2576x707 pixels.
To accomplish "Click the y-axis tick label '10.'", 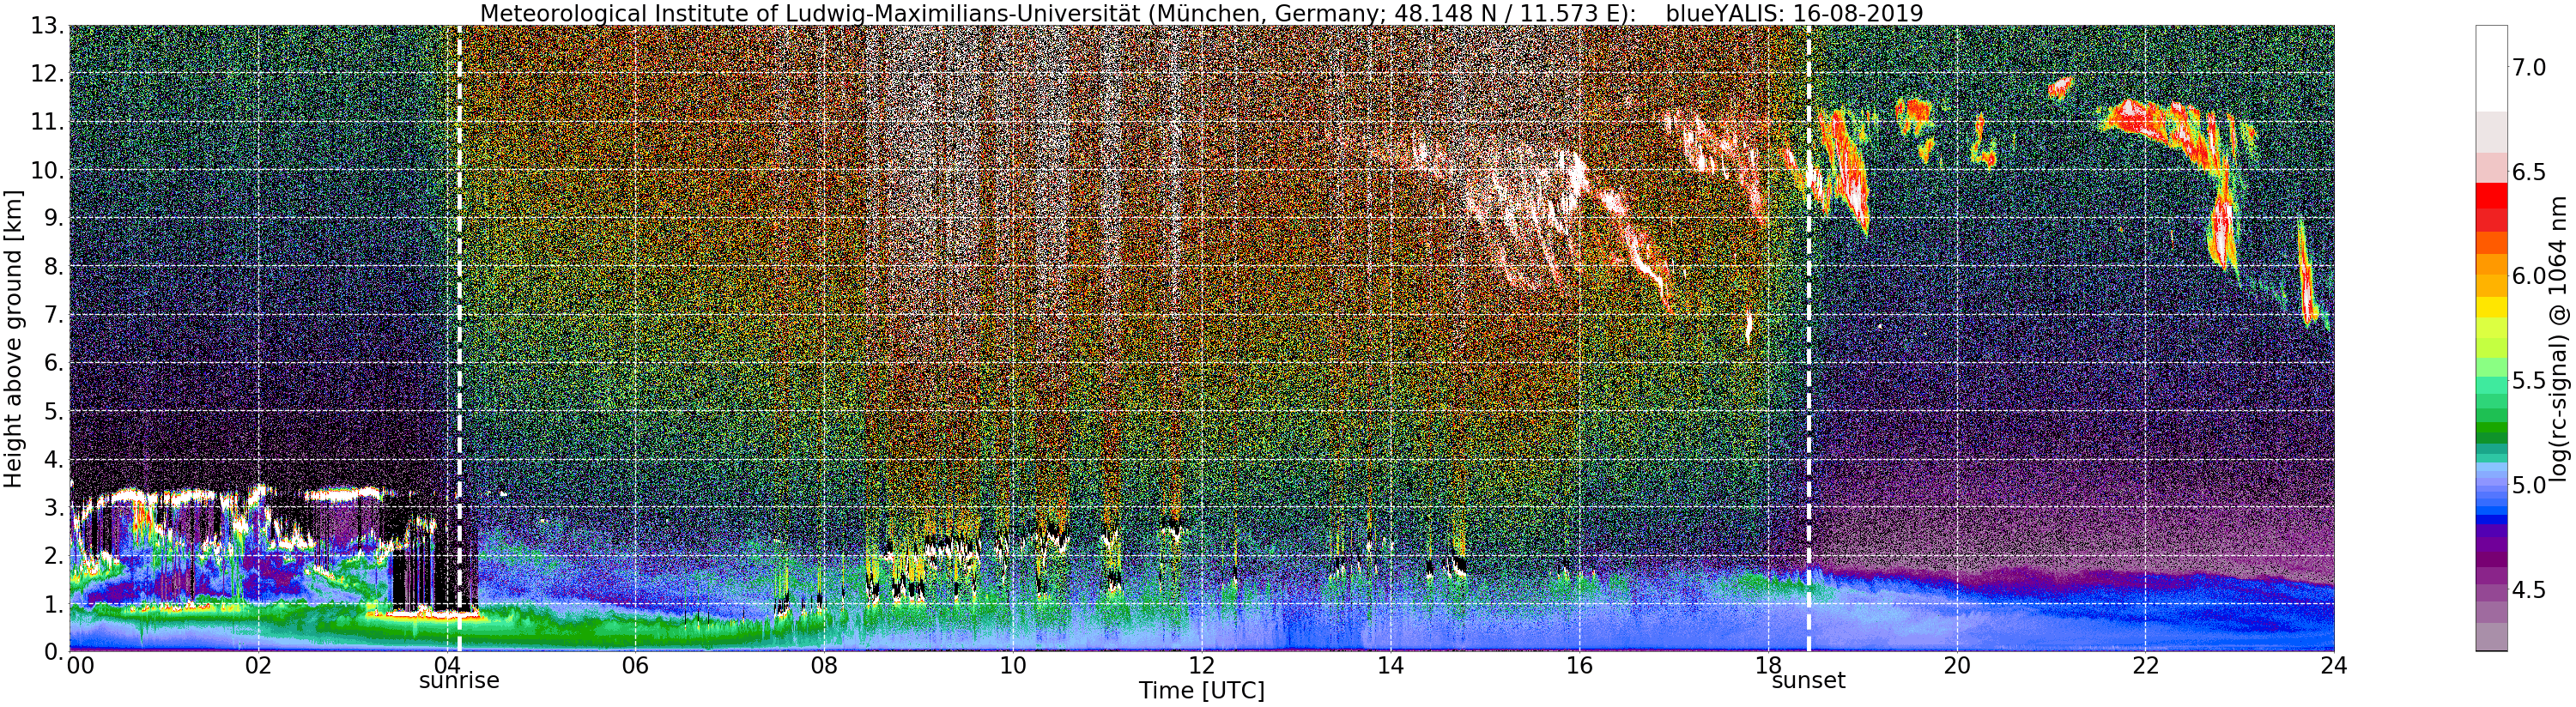I will (x=47, y=170).
